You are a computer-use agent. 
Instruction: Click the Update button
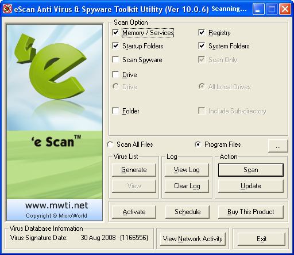pos(251,186)
